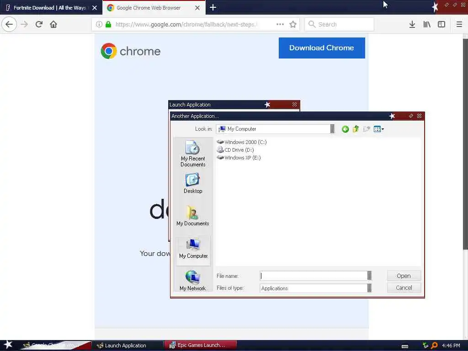Viewport: 468px width, 351px height.
Task: Open a new tab with the plus icon
Action: point(213,7)
